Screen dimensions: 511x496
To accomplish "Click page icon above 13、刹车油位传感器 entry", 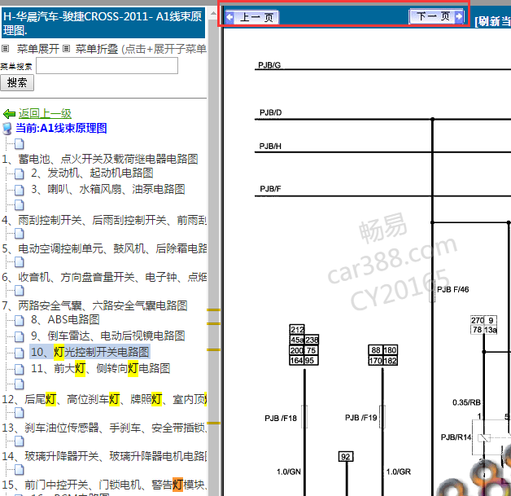I will (20, 412).
